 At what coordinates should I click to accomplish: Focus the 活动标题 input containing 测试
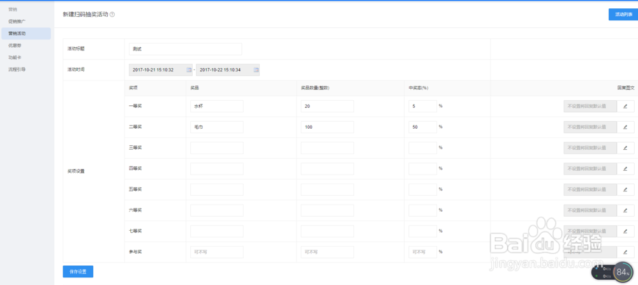(185, 49)
